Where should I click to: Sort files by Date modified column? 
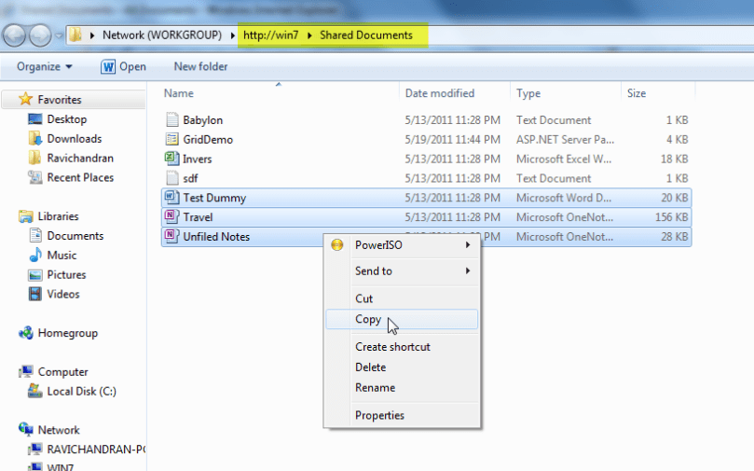(440, 93)
